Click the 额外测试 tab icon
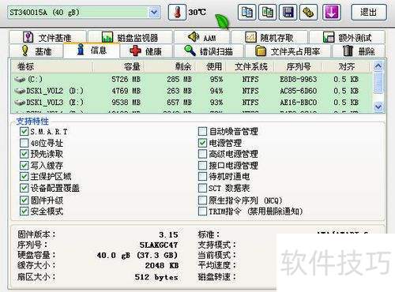 click(329, 37)
